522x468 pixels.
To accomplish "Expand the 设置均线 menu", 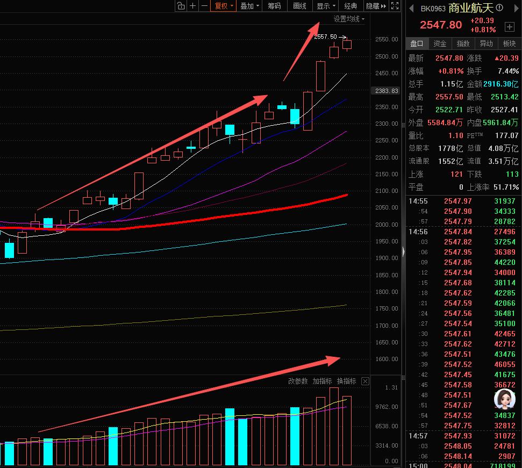I will point(349,19).
